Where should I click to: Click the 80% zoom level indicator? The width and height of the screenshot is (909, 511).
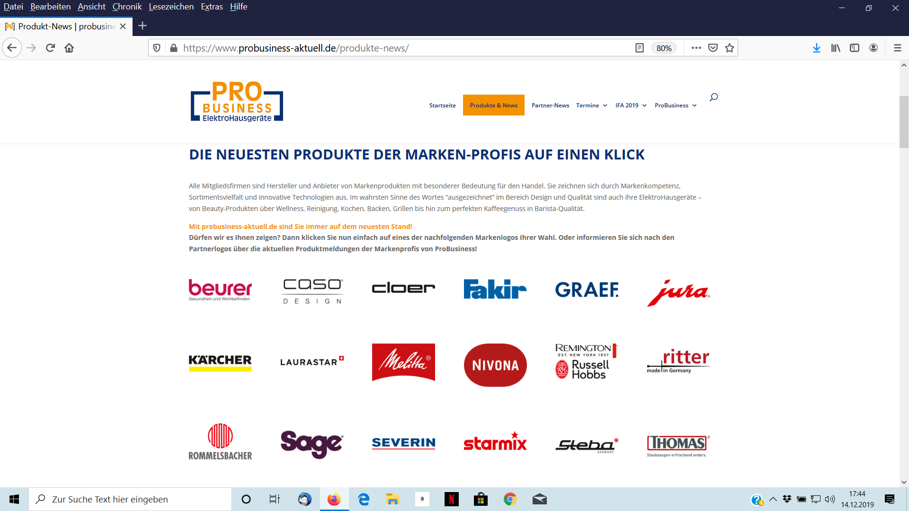pyautogui.click(x=664, y=48)
